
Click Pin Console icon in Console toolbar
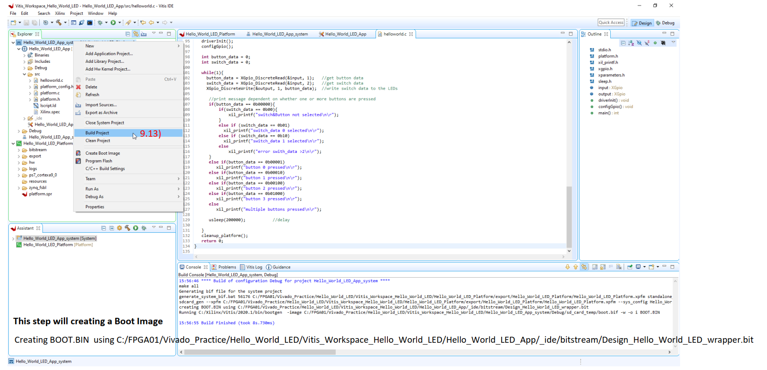coord(630,267)
